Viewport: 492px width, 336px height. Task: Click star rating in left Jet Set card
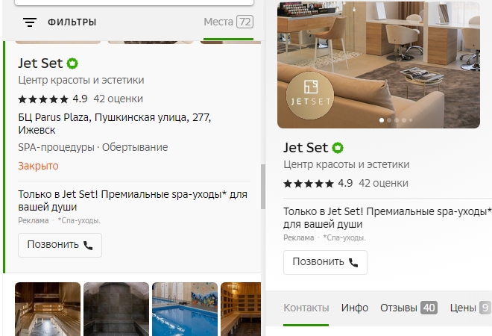pyautogui.click(x=43, y=99)
